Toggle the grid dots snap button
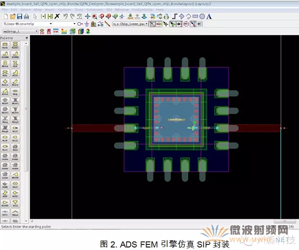The image size is (299, 250). point(200,24)
